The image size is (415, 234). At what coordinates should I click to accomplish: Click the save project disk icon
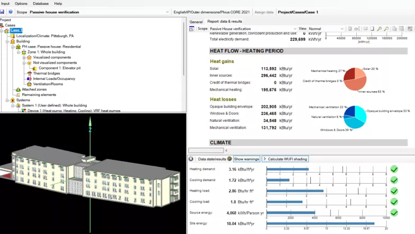click(x=3, y=11)
